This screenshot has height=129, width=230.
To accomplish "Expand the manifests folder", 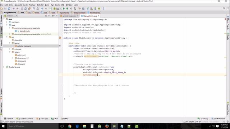I will point(7,22).
